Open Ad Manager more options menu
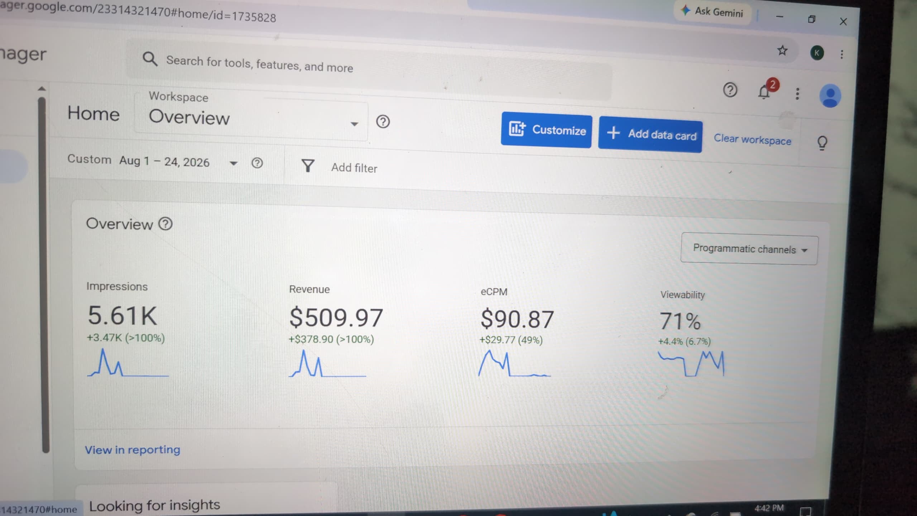 coord(797,94)
